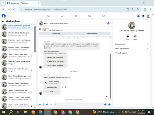This screenshot has width=154, height=115.
Task: Reload the page with browser refresh
Action: (14, 10)
